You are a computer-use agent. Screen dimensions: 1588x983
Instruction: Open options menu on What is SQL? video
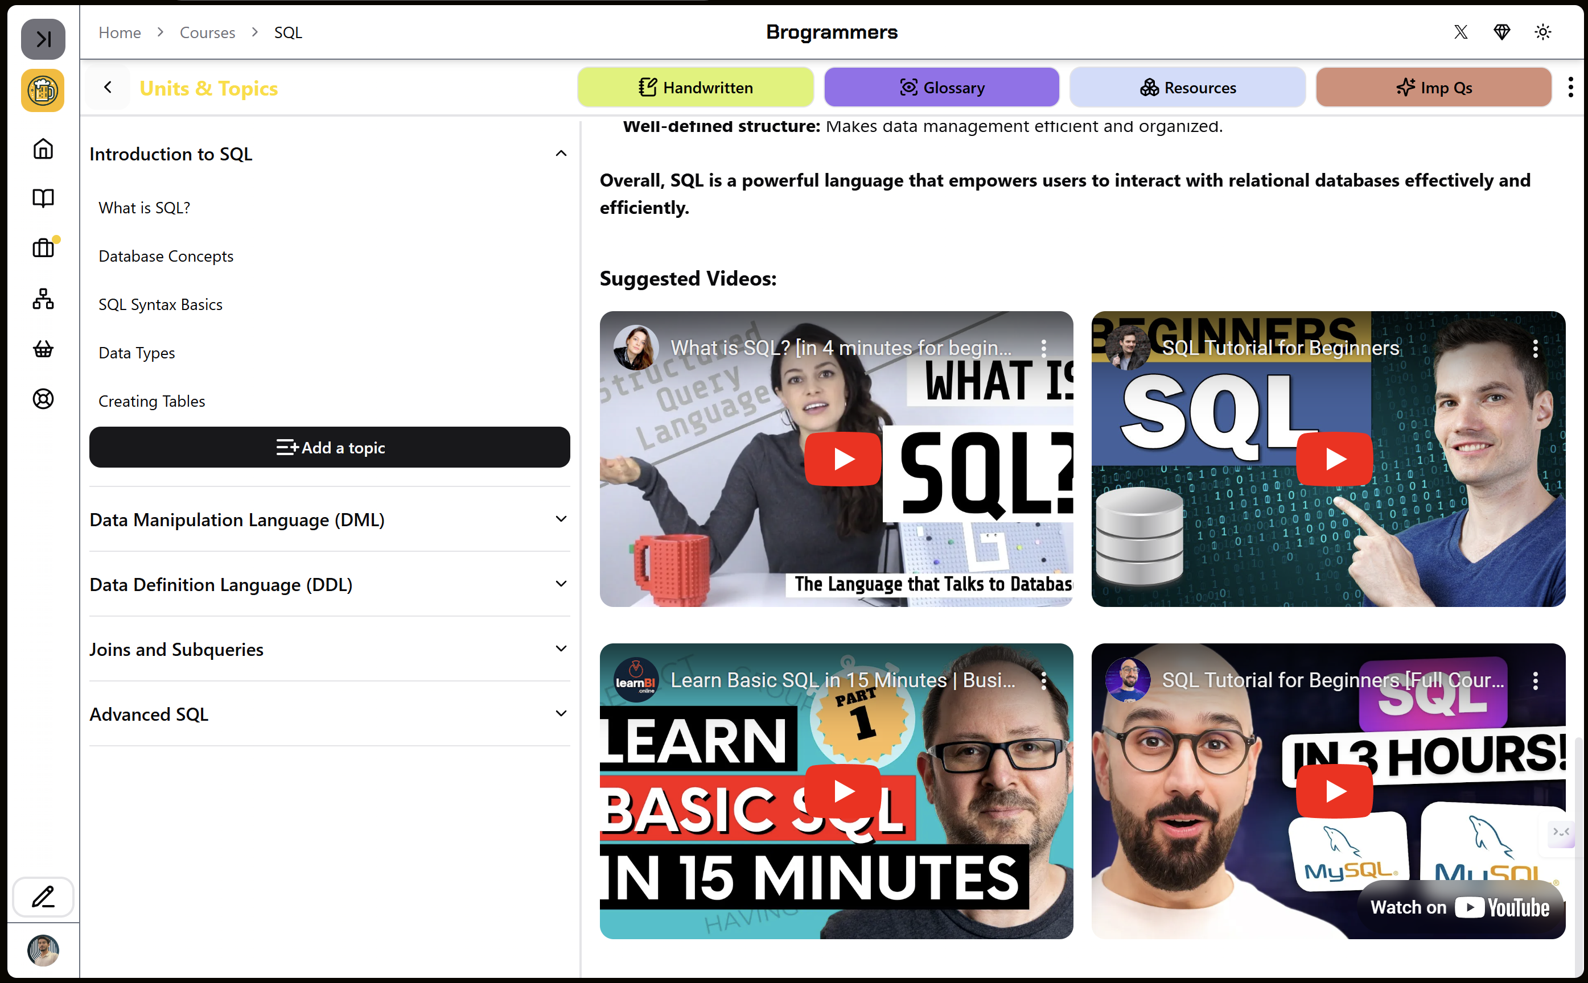(x=1044, y=349)
